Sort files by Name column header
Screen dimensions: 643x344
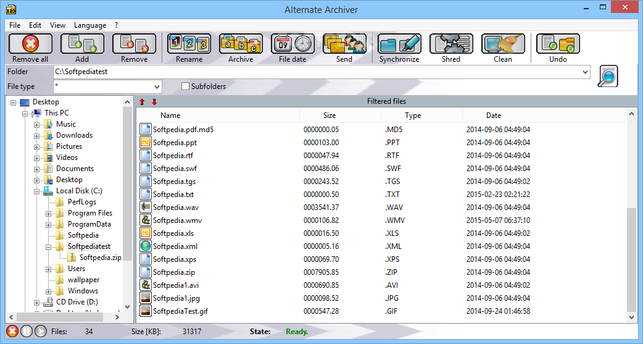[218, 115]
